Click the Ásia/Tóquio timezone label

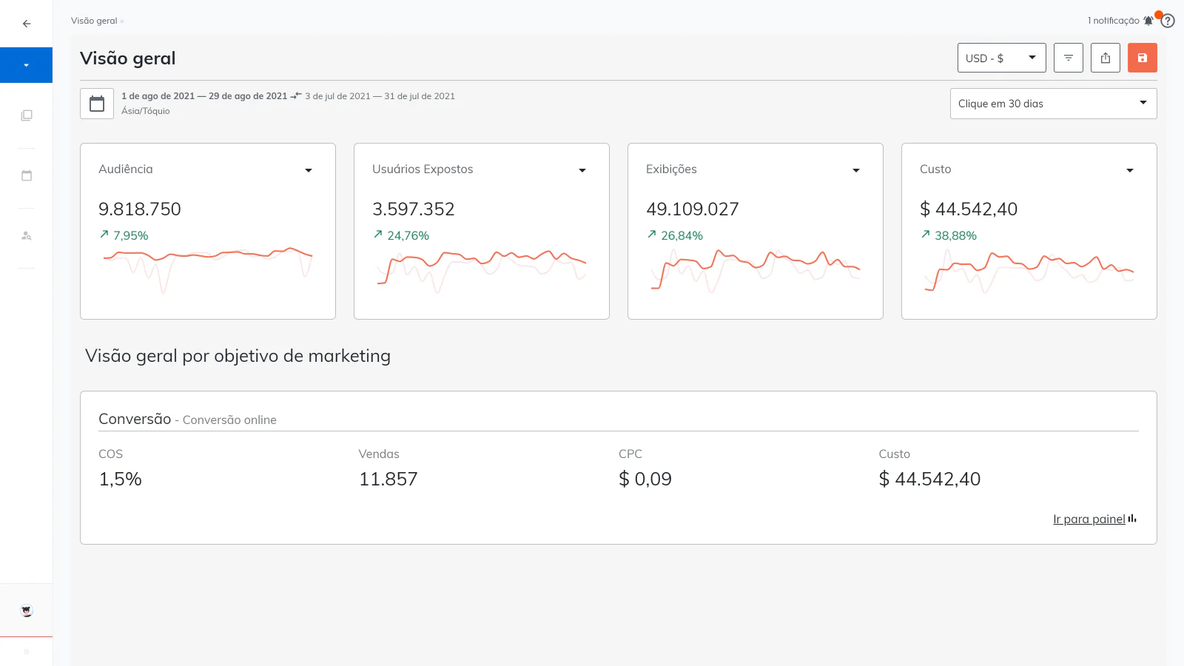[146, 111]
